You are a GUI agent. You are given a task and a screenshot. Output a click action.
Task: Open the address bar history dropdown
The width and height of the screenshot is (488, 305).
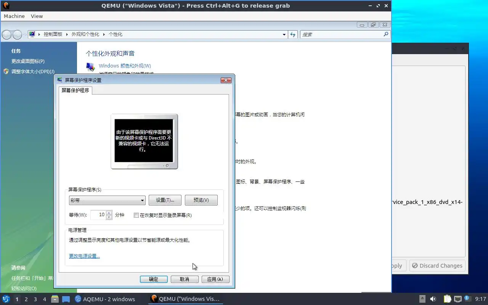click(x=284, y=35)
